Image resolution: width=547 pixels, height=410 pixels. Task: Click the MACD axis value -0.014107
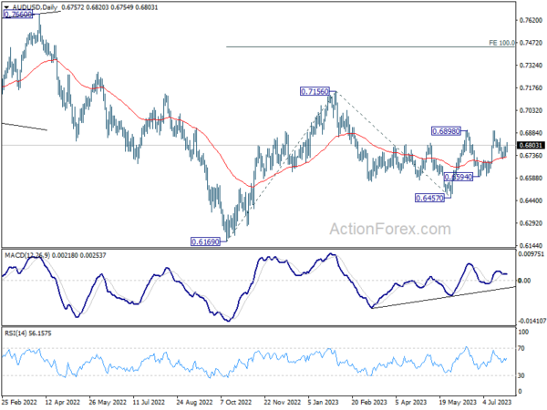click(532, 321)
